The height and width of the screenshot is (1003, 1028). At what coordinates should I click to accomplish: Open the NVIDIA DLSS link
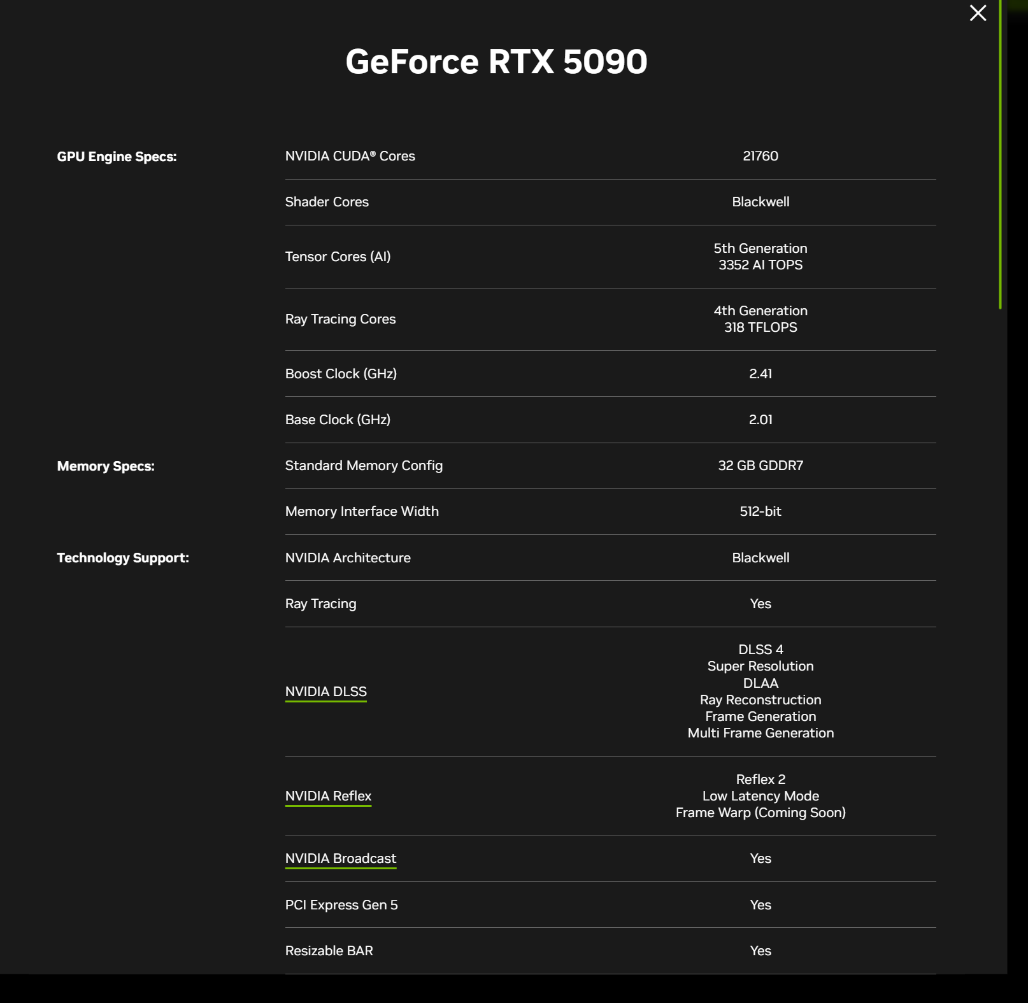pyautogui.click(x=326, y=692)
